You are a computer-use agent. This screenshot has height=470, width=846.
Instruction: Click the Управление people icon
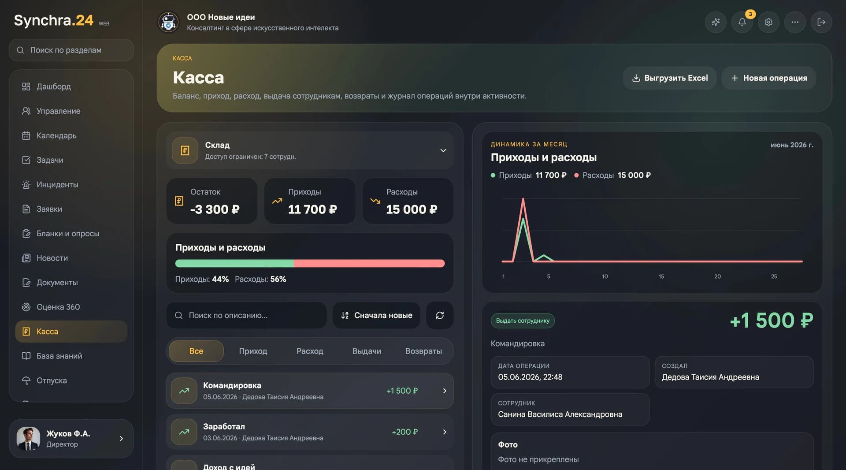(26, 111)
